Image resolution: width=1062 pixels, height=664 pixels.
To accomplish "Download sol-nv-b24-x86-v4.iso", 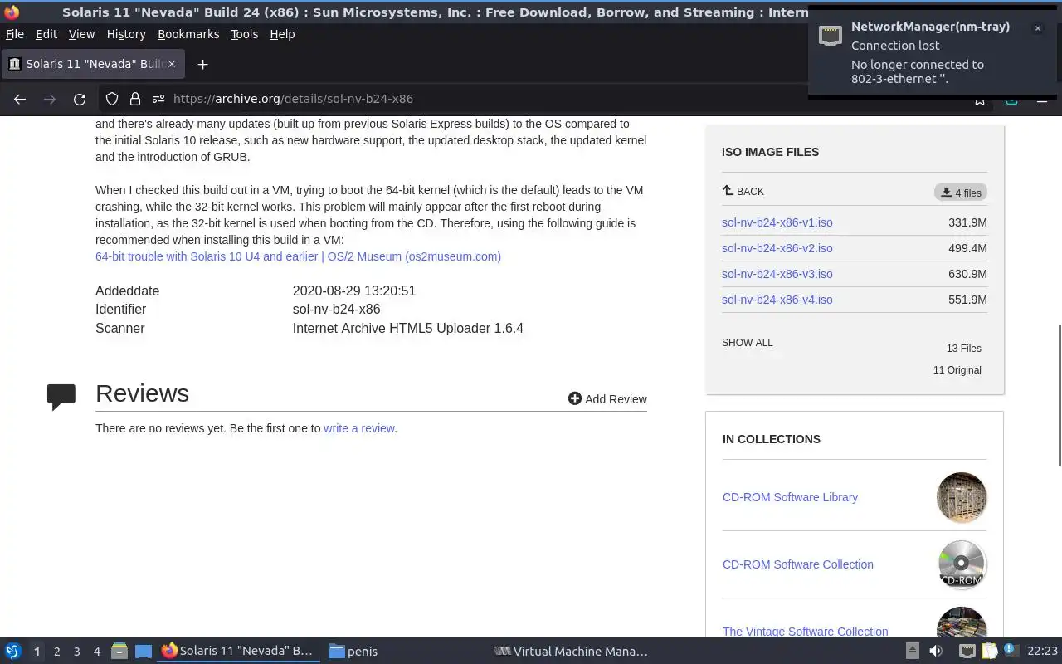I will click(x=777, y=300).
